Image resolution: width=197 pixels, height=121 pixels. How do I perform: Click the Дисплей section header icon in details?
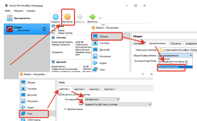point(53,62)
